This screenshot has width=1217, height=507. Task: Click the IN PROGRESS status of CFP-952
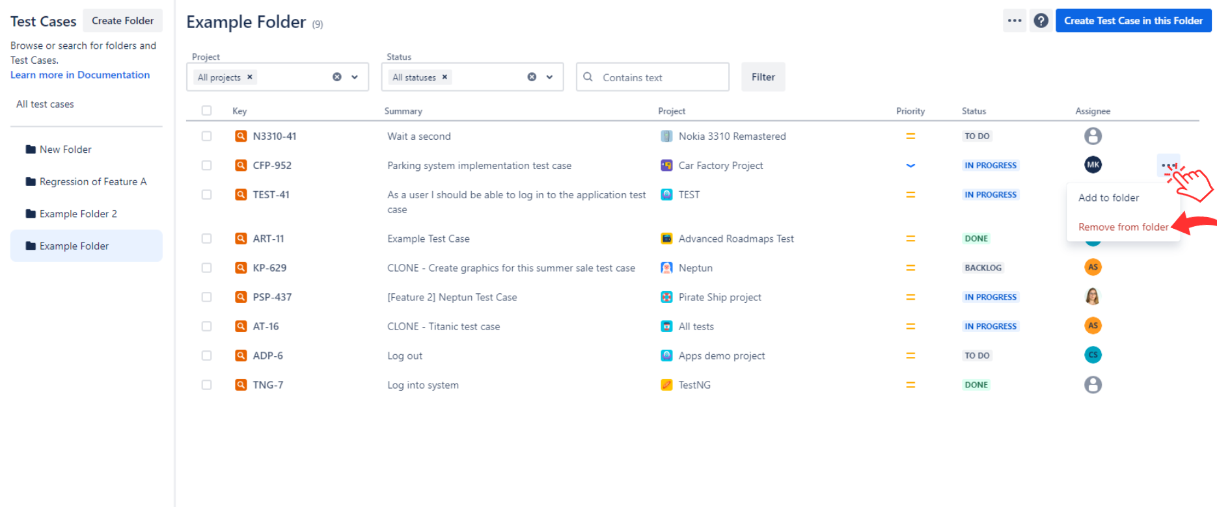coord(991,165)
